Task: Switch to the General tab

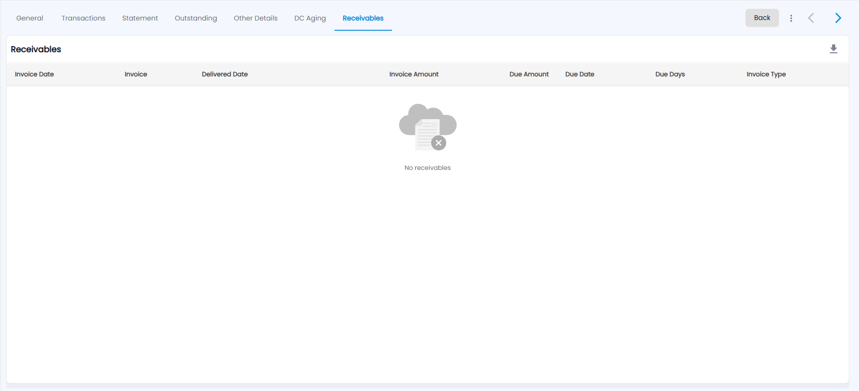Action: [x=30, y=18]
